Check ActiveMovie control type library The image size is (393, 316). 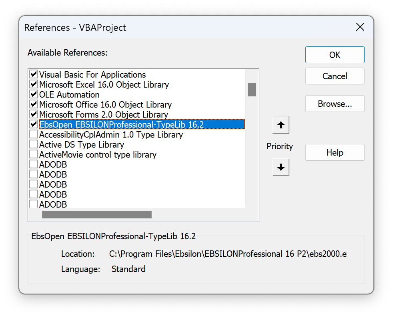pyautogui.click(x=33, y=154)
